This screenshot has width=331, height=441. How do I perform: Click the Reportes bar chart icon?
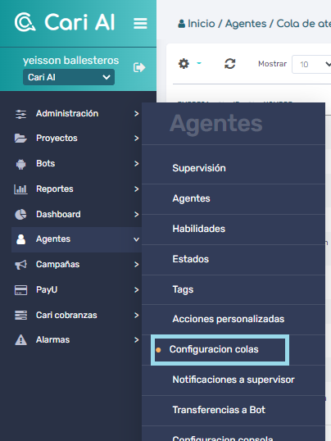coord(20,189)
